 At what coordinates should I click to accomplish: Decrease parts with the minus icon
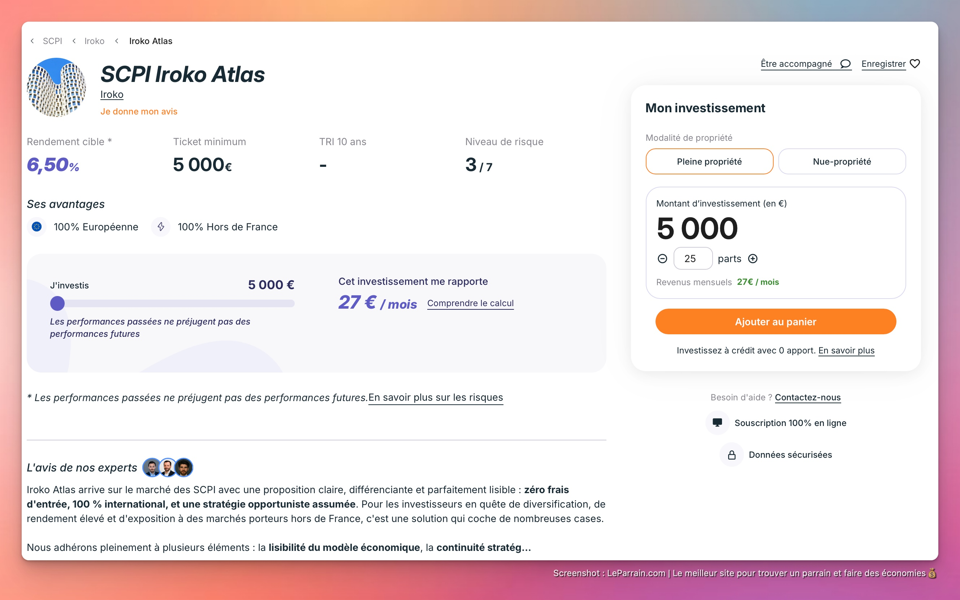tap(662, 259)
